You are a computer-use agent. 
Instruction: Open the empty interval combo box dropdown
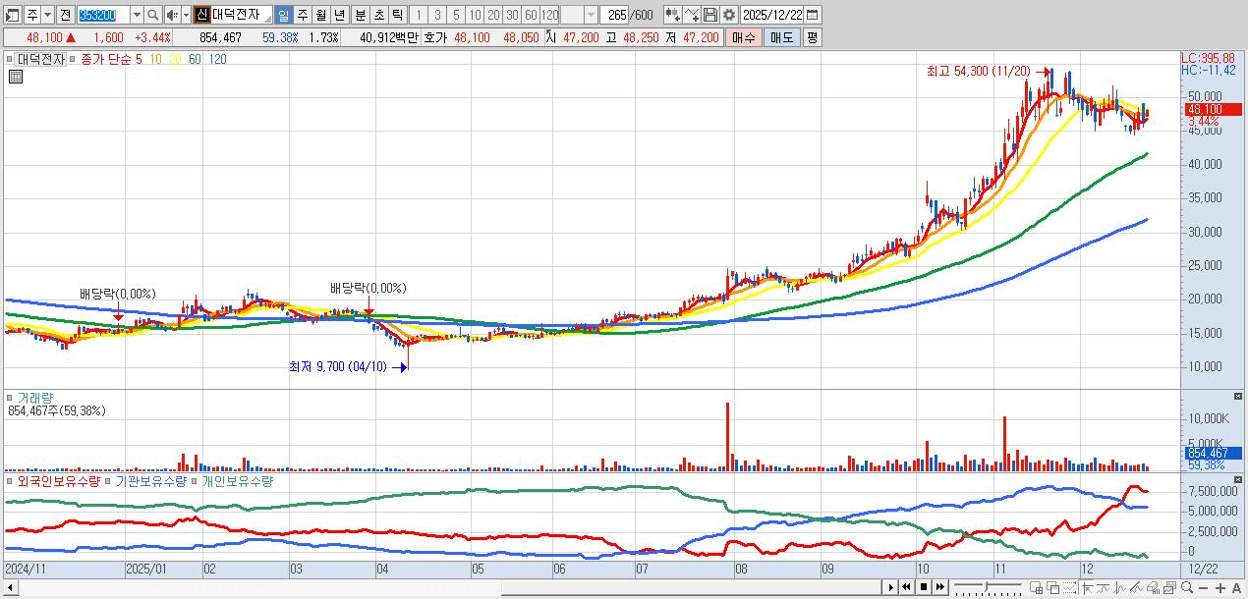(x=591, y=15)
